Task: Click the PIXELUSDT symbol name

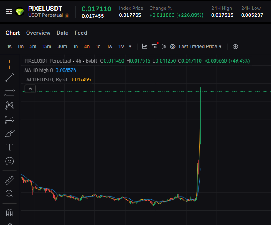Action: [45, 9]
